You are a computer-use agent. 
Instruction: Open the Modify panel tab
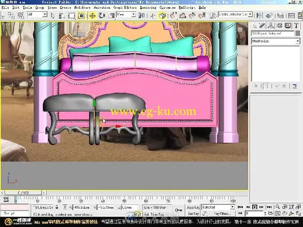[x=262, y=25]
